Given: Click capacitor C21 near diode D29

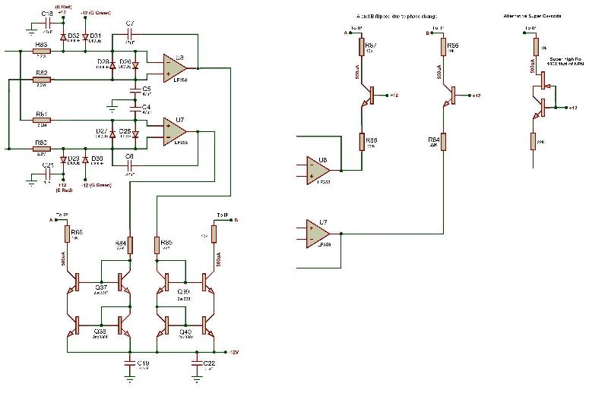Looking at the screenshot, I should 46,172.
